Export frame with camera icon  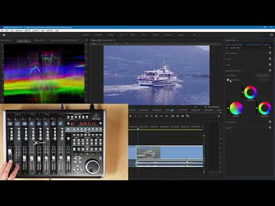[183, 116]
